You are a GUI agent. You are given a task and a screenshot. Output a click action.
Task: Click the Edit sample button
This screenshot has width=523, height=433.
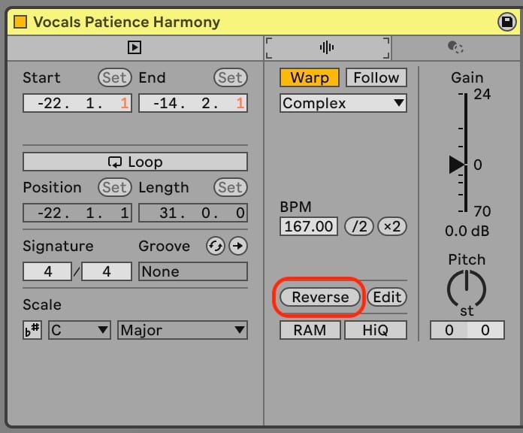(x=387, y=297)
